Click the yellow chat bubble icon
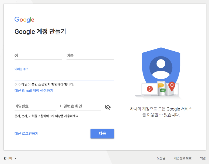Image resolution: width=209 pixels, height=164 pixels. 161,85
